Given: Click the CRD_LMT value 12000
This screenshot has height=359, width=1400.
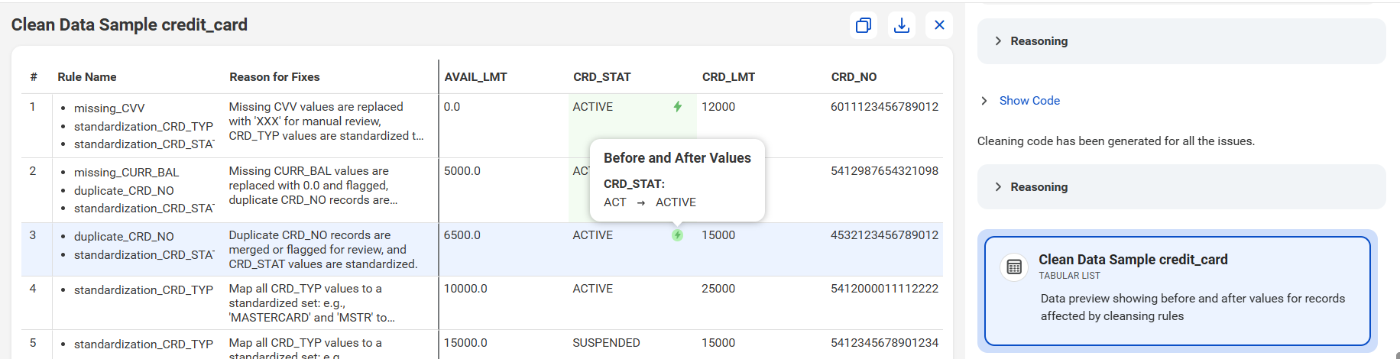Looking at the screenshot, I should point(718,107).
